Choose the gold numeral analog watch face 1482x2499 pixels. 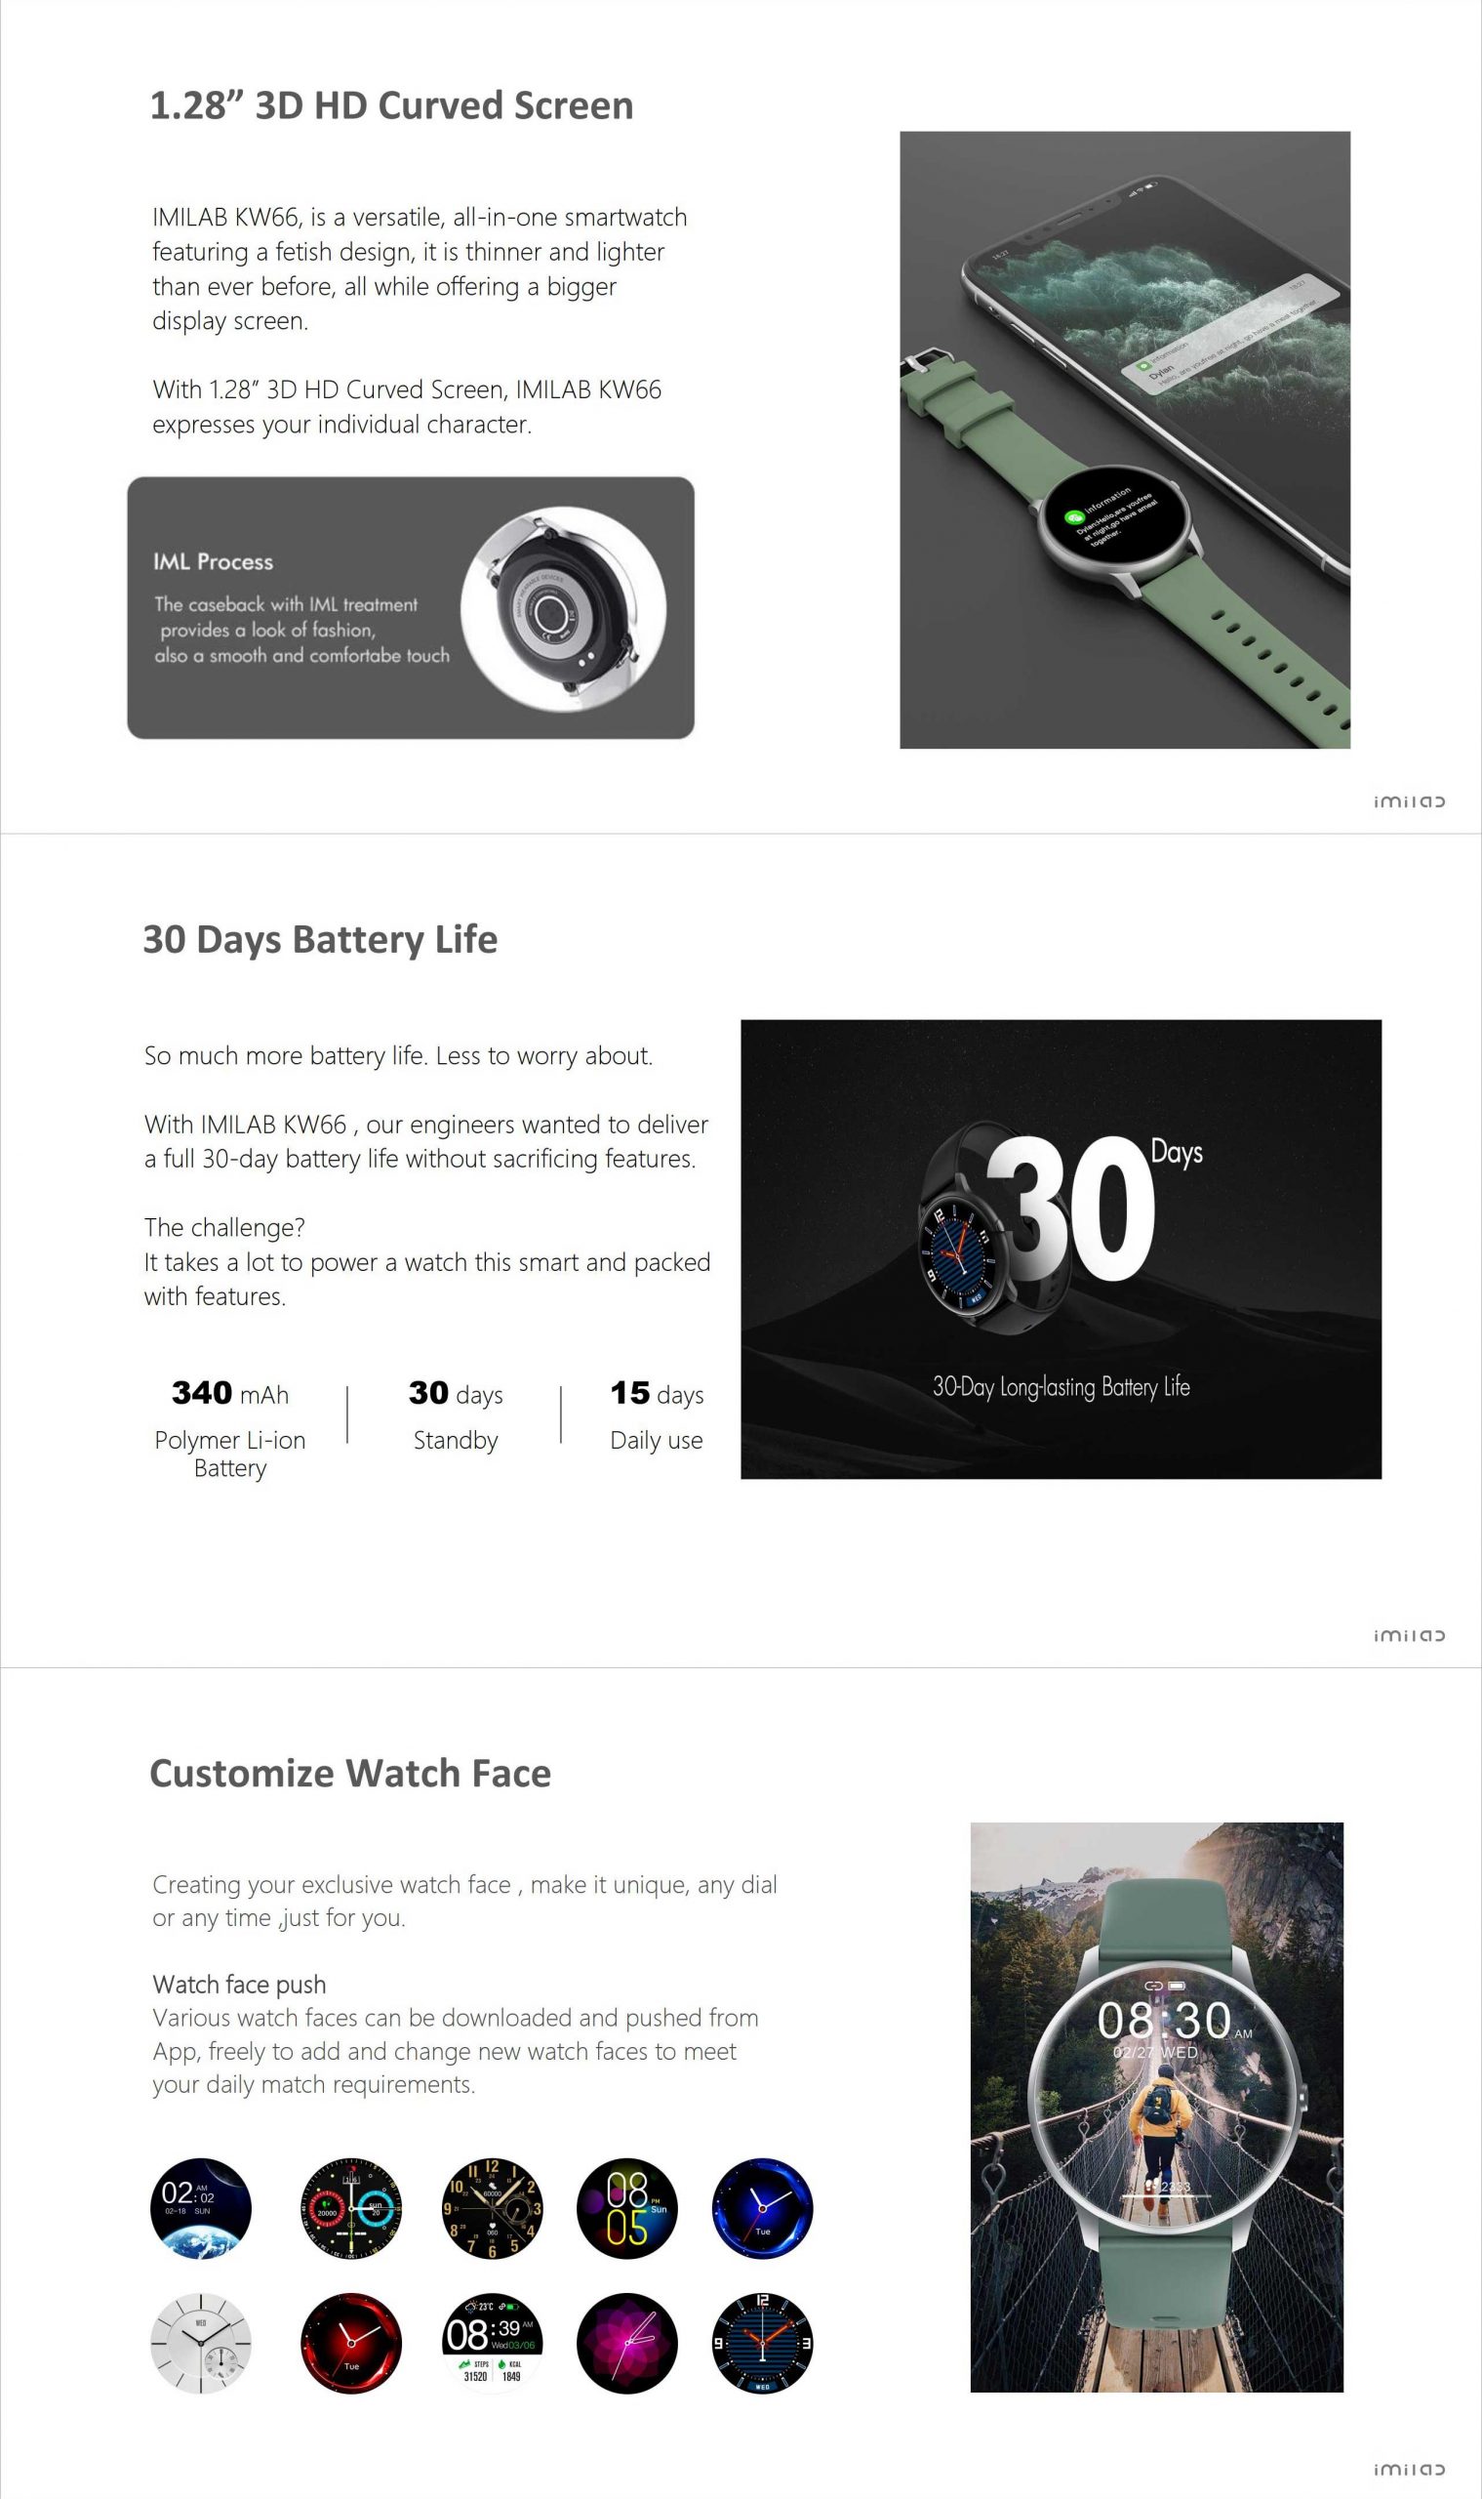[493, 2208]
